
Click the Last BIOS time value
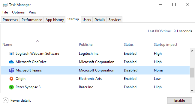pyautogui.click(x=183, y=31)
